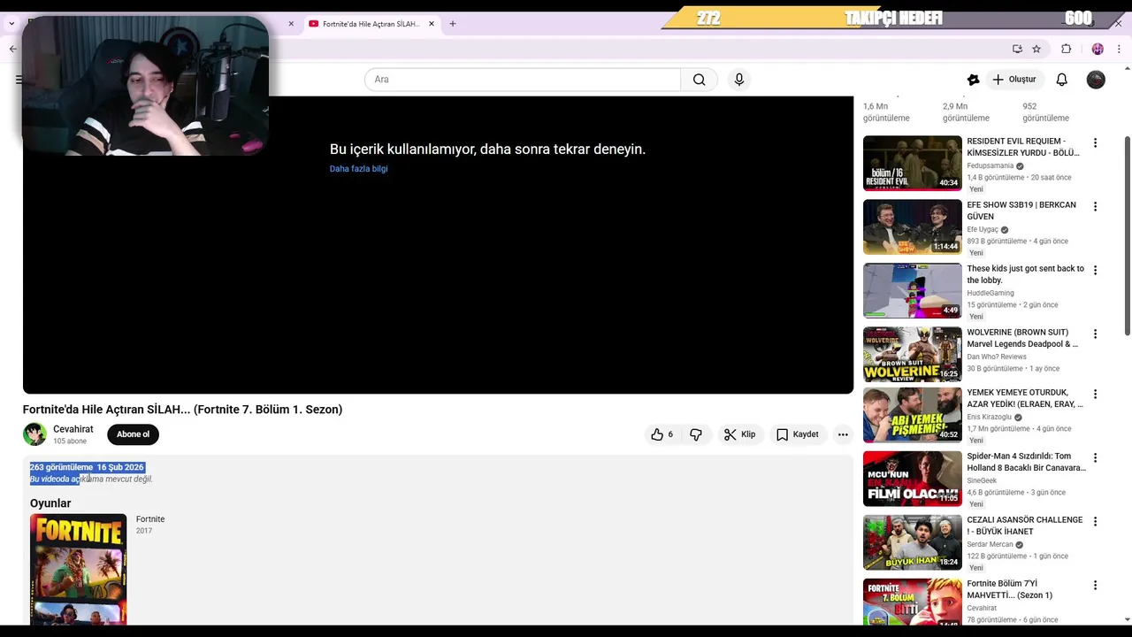Close the Fortnite'da Hile Açtıran tab
The width and height of the screenshot is (1132, 637).
pos(432,24)
